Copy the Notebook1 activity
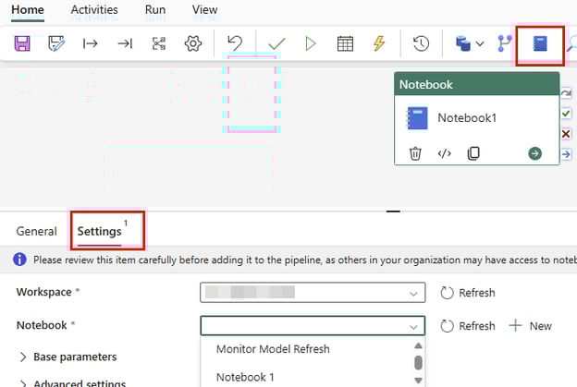Image resolution: width=577 pixels, height=387 pixels. coord(473,153)
